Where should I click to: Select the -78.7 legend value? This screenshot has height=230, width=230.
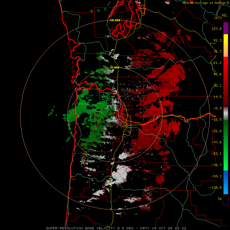pos(216,165)
